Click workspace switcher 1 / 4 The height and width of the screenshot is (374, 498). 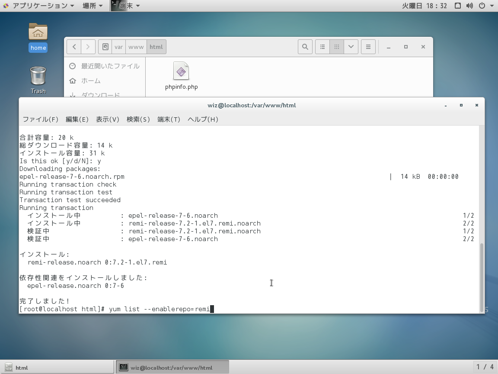pos(485,367)
